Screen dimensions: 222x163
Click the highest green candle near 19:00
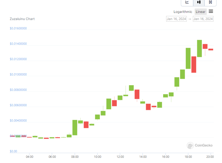pyautogui.click(x=199, y=48)
